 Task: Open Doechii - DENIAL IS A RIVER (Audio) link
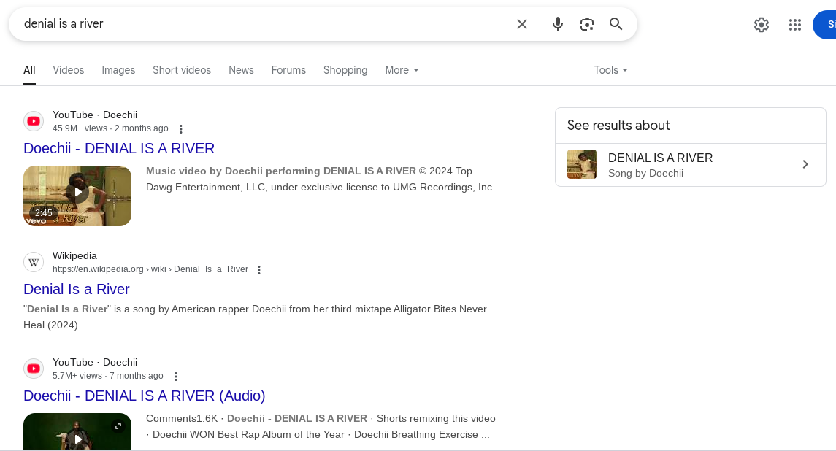145,396
